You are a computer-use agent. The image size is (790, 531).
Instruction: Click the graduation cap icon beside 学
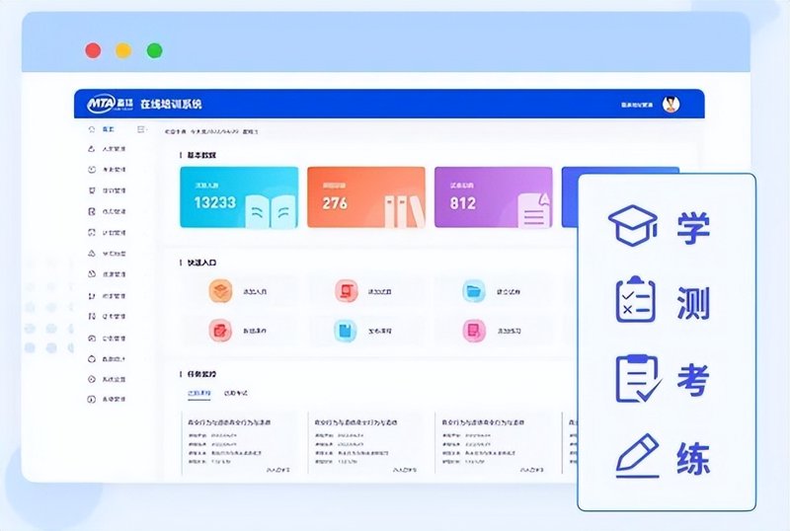click(633, 226)
